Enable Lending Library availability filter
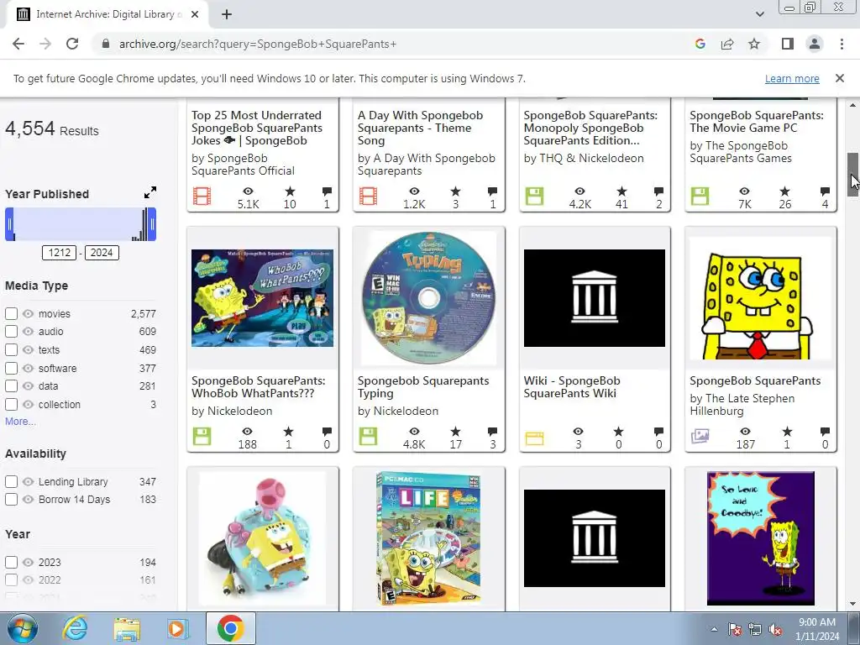Screen dimensions: 860x645 click(x=11, y=481)
